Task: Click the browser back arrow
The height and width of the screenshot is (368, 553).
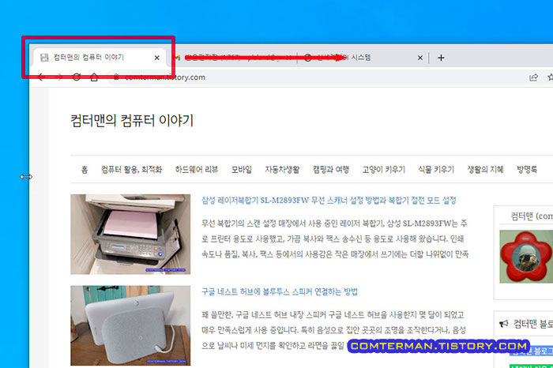Action: pyautogui.click(x=41, y=77)
